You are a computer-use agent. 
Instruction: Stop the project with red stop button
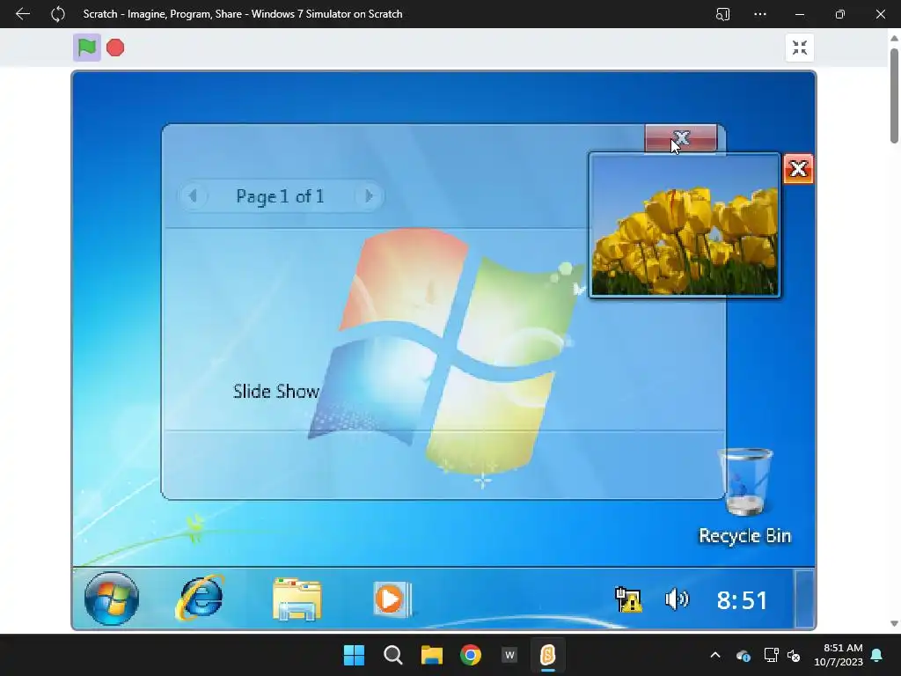click(115, 48)
